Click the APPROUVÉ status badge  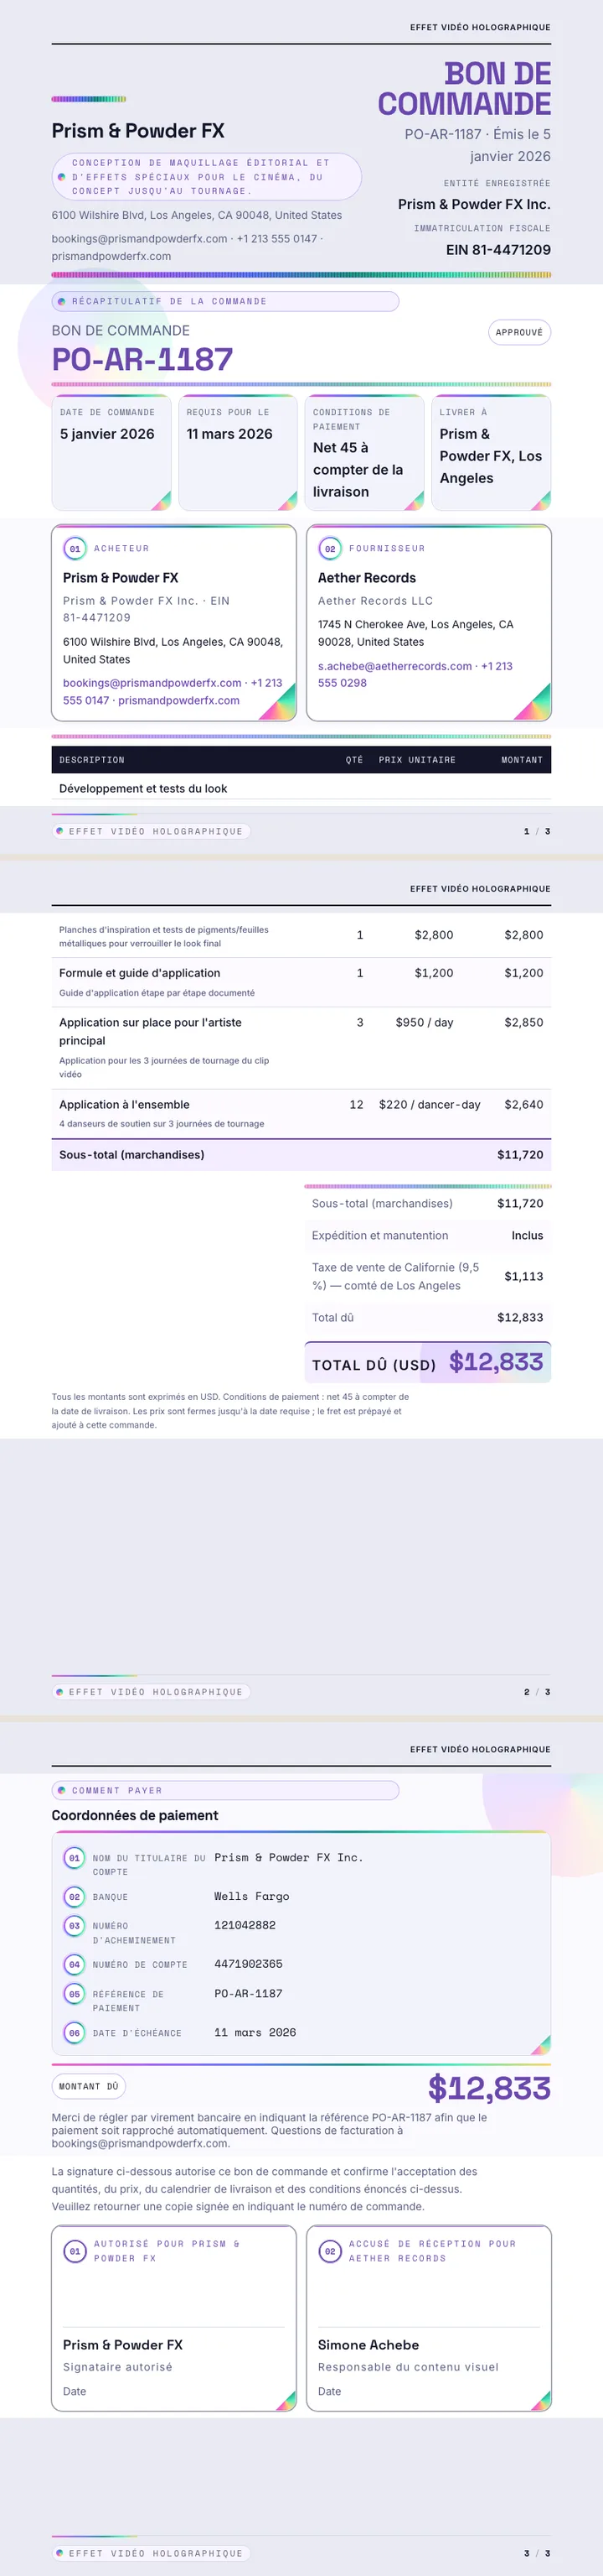(x=519, y=332)
